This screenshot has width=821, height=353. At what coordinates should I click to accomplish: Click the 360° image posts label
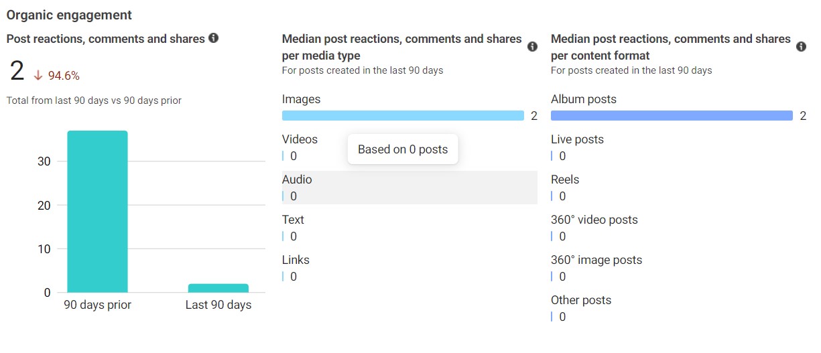[x=596, y=260]
